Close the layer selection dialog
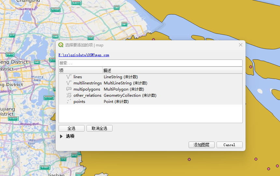This screenshot has width=280, height=176. (x=241, y=45)
